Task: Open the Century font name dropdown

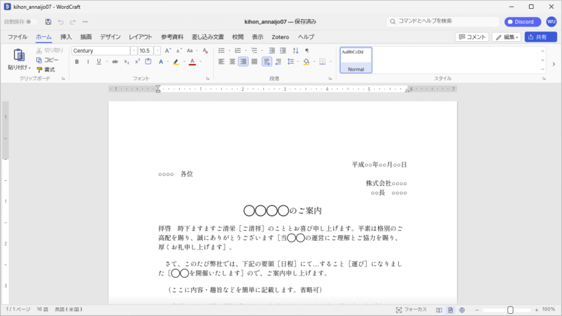Action: [134, 51]
